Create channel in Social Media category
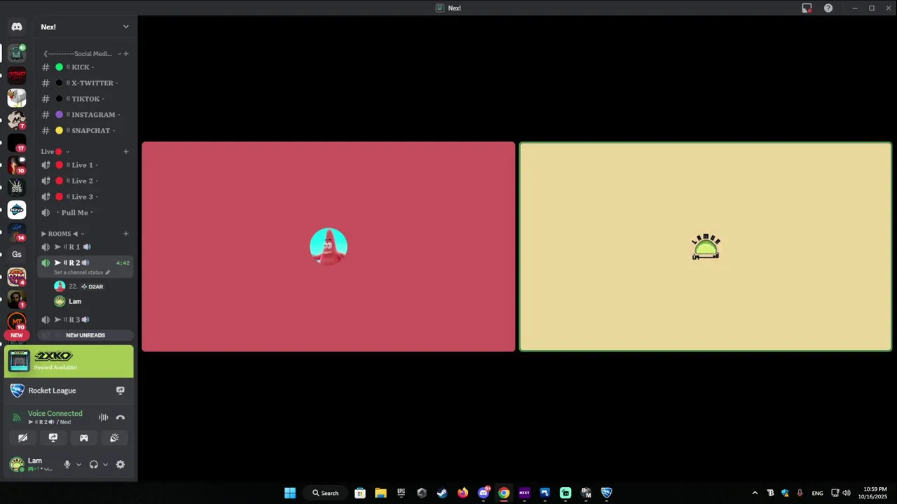 pyautogui.click(x=126, y=54)
